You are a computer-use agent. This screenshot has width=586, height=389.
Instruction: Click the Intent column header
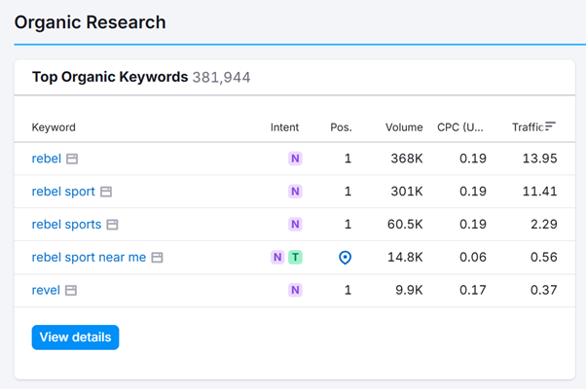pos(284,127)
